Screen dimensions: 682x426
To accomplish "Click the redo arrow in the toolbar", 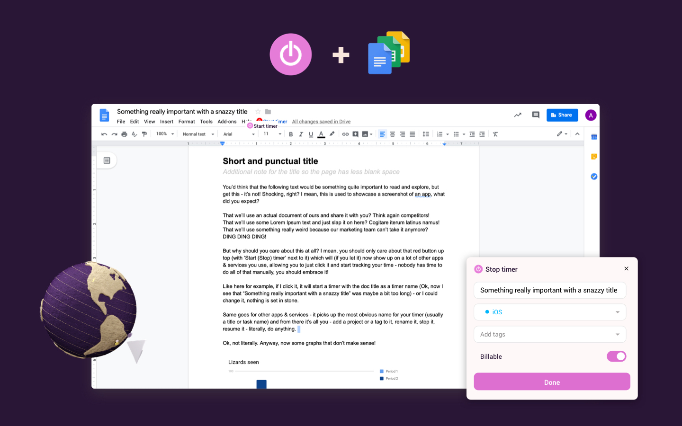I will (114, 134).
